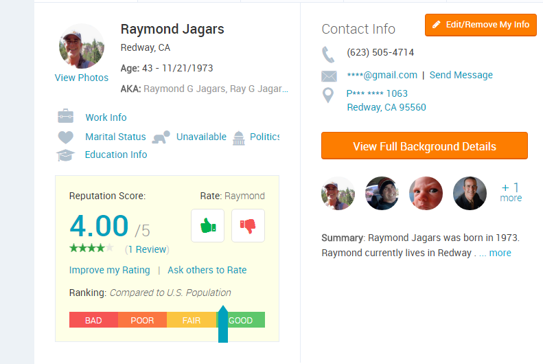Click the map pin address icon
Viewport: 543px width, 364px height.
tap(328, 95)
